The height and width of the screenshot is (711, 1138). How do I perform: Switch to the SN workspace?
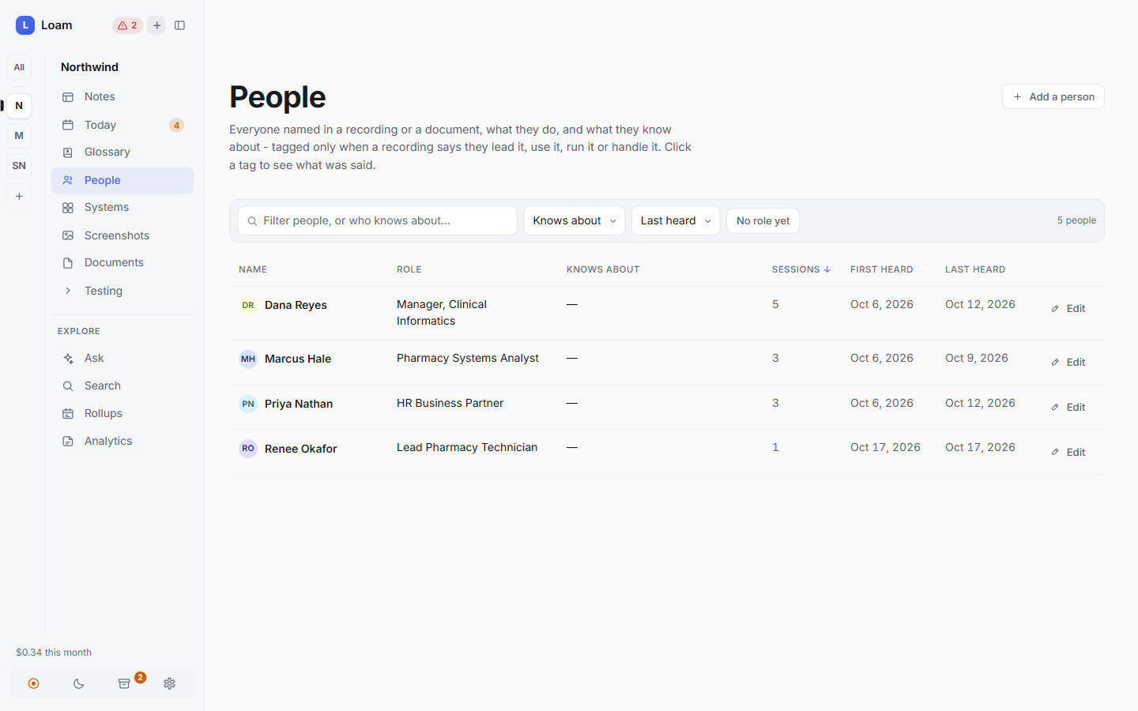click(19, 166)
